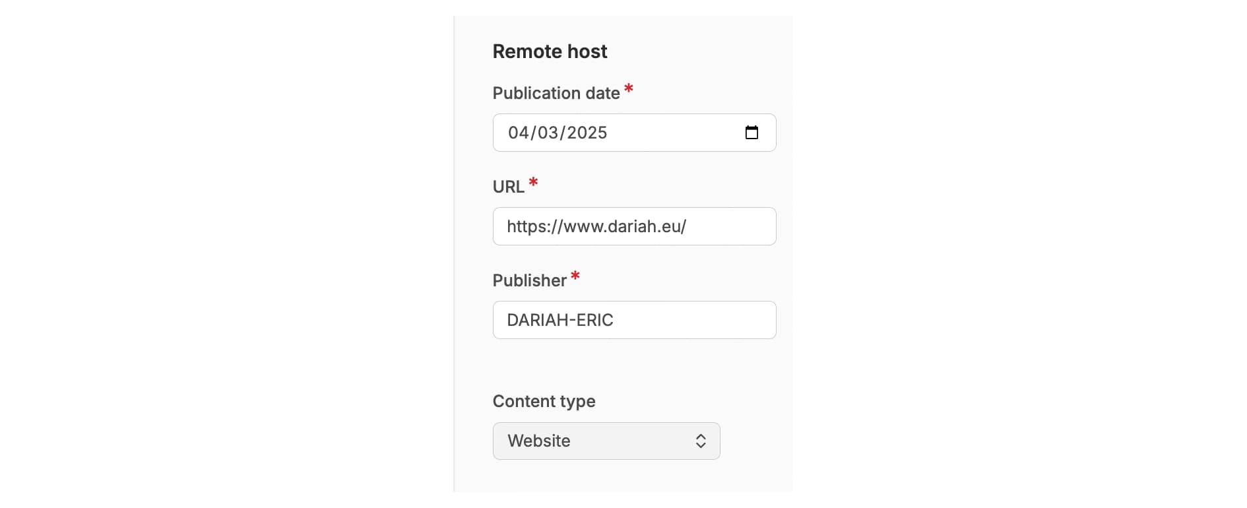Click the Content type up-down chevron arrows
Image resolution: width=1247 pixels, height=508 pixels.
click(x=701, y=441)
